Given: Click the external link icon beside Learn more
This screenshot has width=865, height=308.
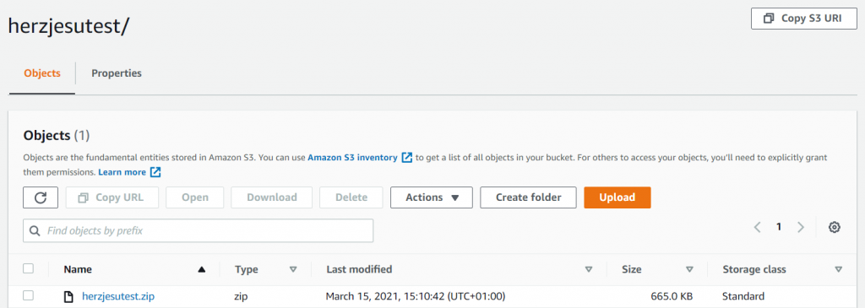Looking at the screenshot, I should point(155,172).
